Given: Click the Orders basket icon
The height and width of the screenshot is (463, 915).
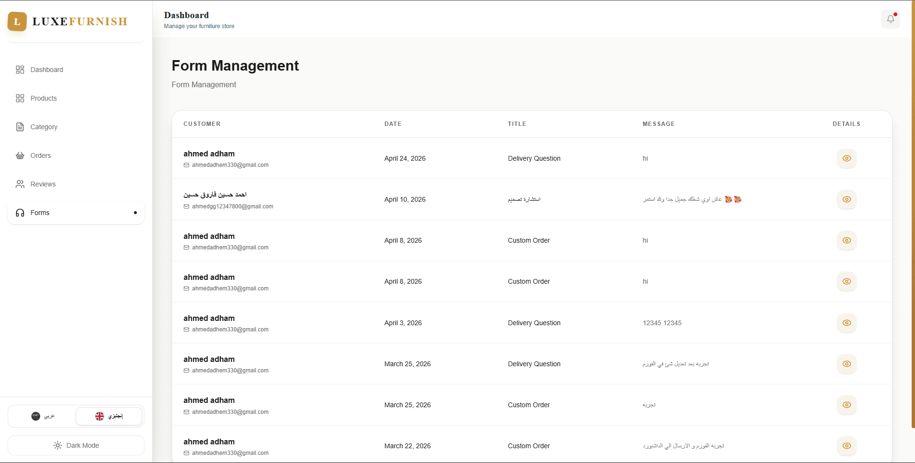Looking at the screenshot, I should pos(20,155).
